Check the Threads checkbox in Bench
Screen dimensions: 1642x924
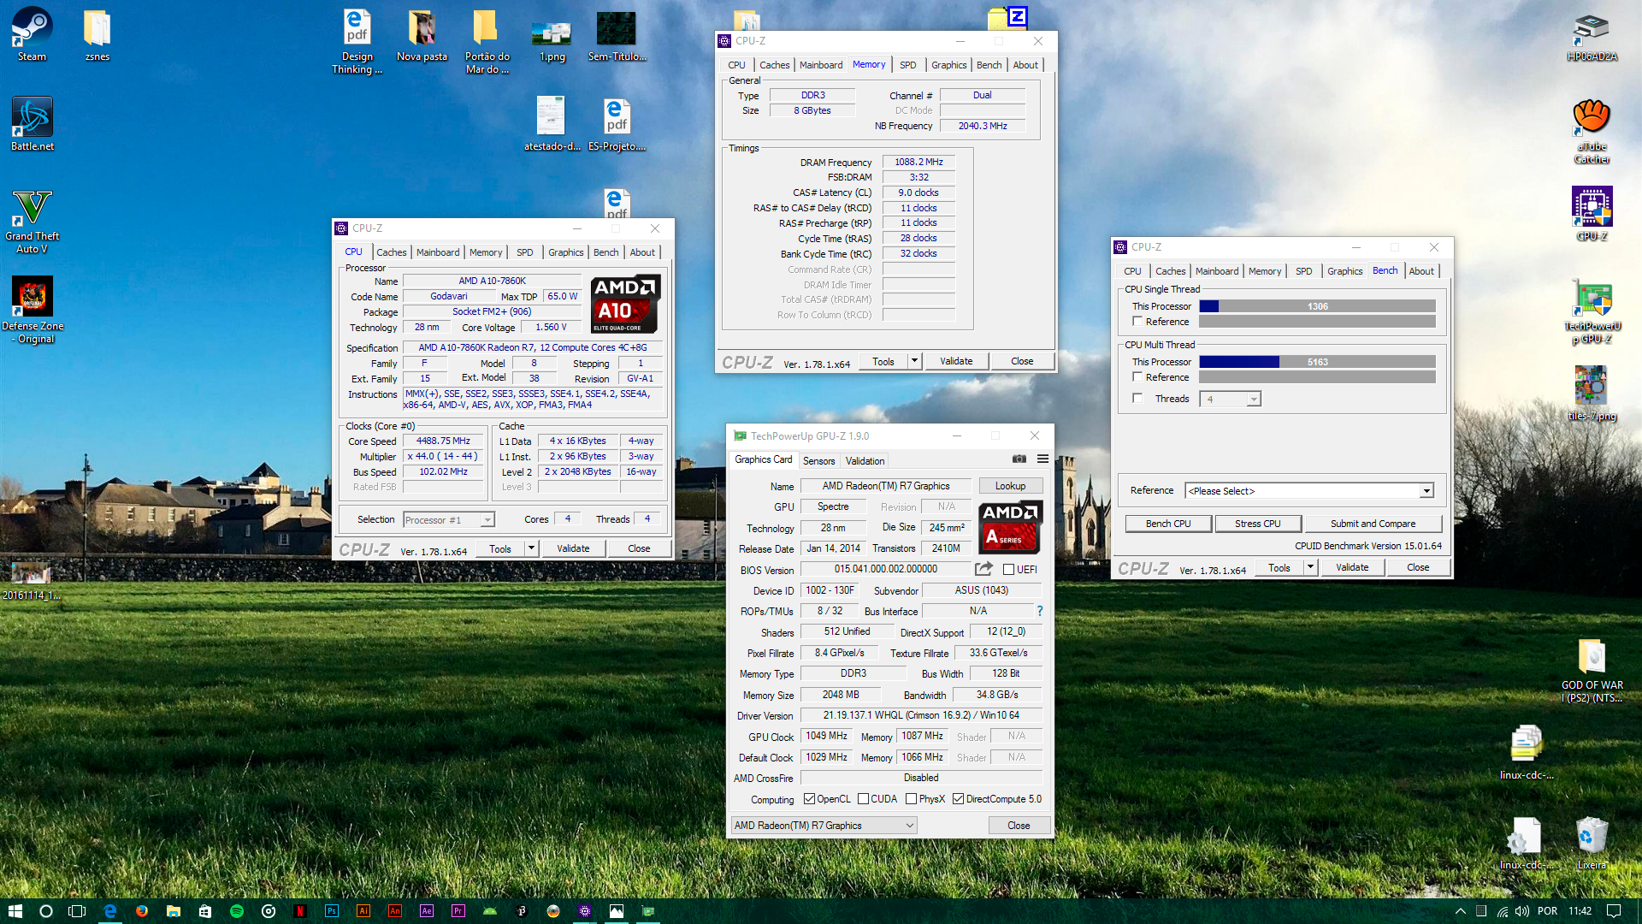point(1137,398)
